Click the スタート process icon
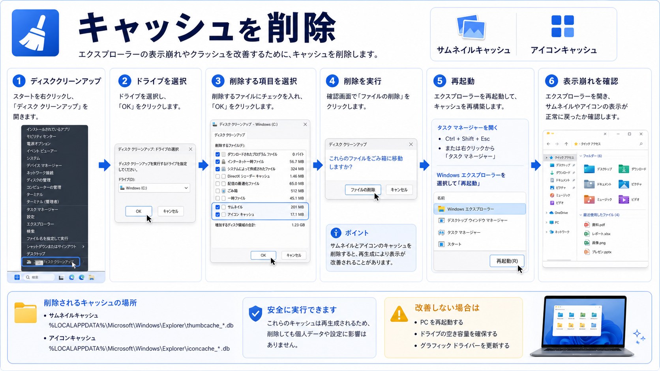The height and width of the screenshot is (371, 660). (x=441, y=244)
